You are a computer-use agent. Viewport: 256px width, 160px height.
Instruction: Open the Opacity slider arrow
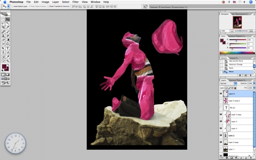click(x=254, y=84)
